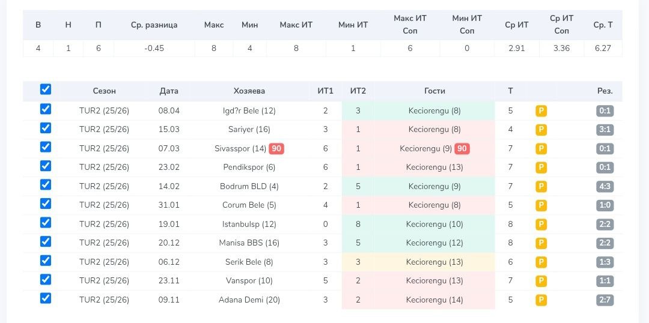This screenshot has width=649, height=323.
Task: Click the red 90 badge beside Keciorengu (9)
Action: click(x=462, y=148)
